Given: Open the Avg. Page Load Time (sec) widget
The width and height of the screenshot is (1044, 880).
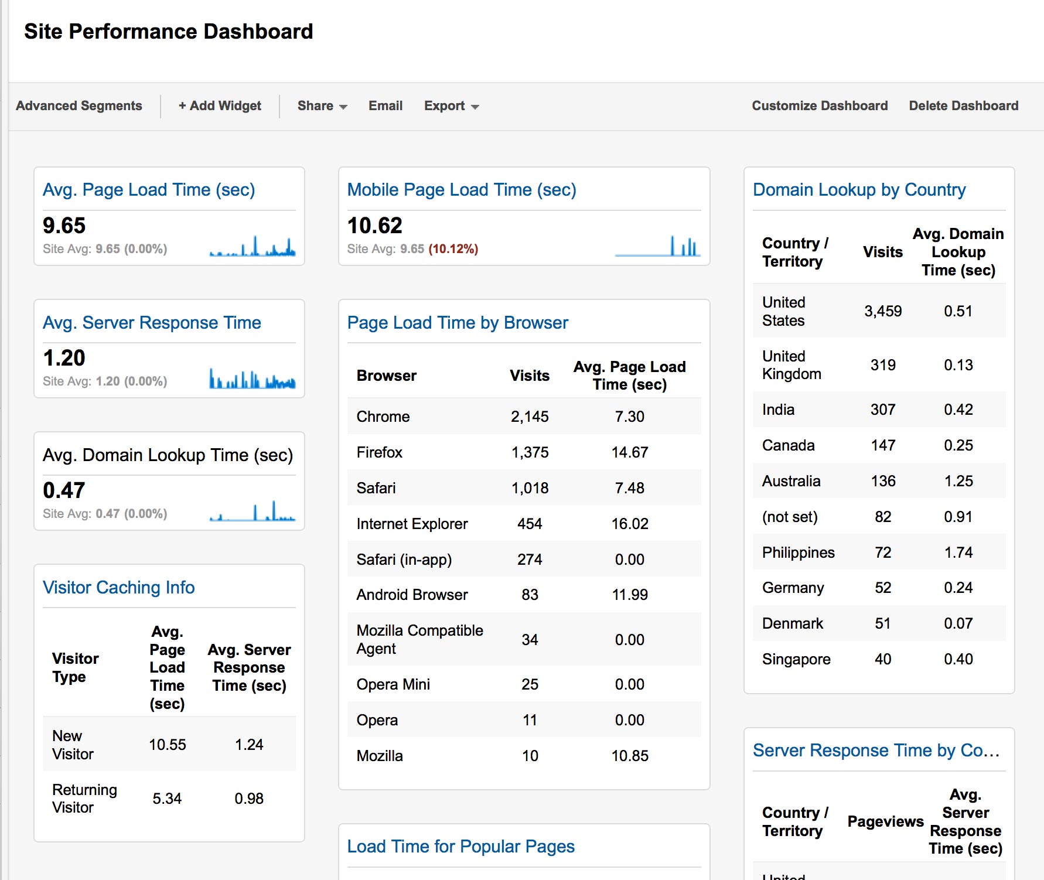Looking at the screenshot, I should pyautogui.click(x=149, y=190).
